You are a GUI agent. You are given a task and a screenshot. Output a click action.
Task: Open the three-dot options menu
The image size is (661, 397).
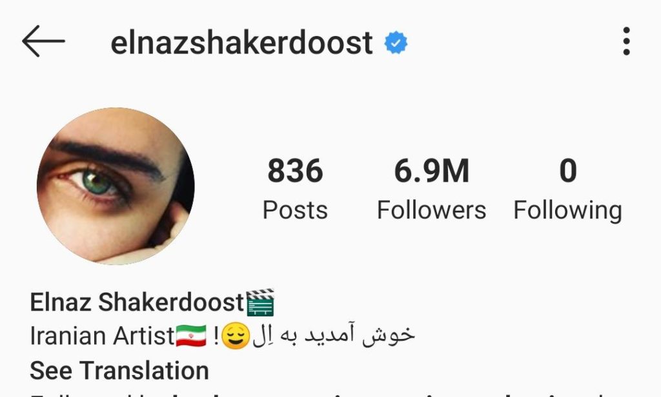626,41
